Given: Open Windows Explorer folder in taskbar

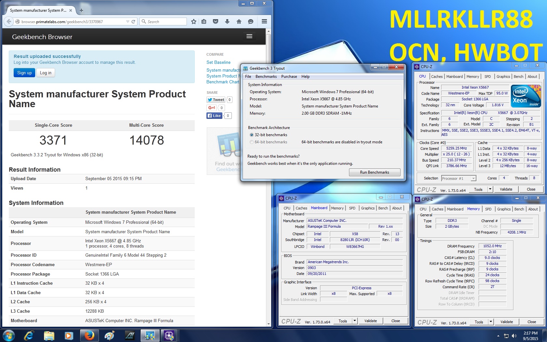Looking at the screenshot, I should pos(49,335).
